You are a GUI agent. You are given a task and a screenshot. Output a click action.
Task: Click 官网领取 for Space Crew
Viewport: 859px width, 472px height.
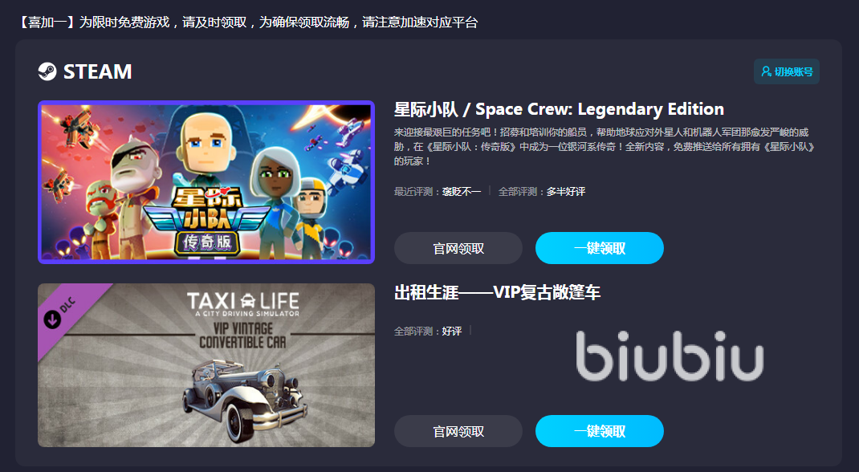click(x=458, y=248)
